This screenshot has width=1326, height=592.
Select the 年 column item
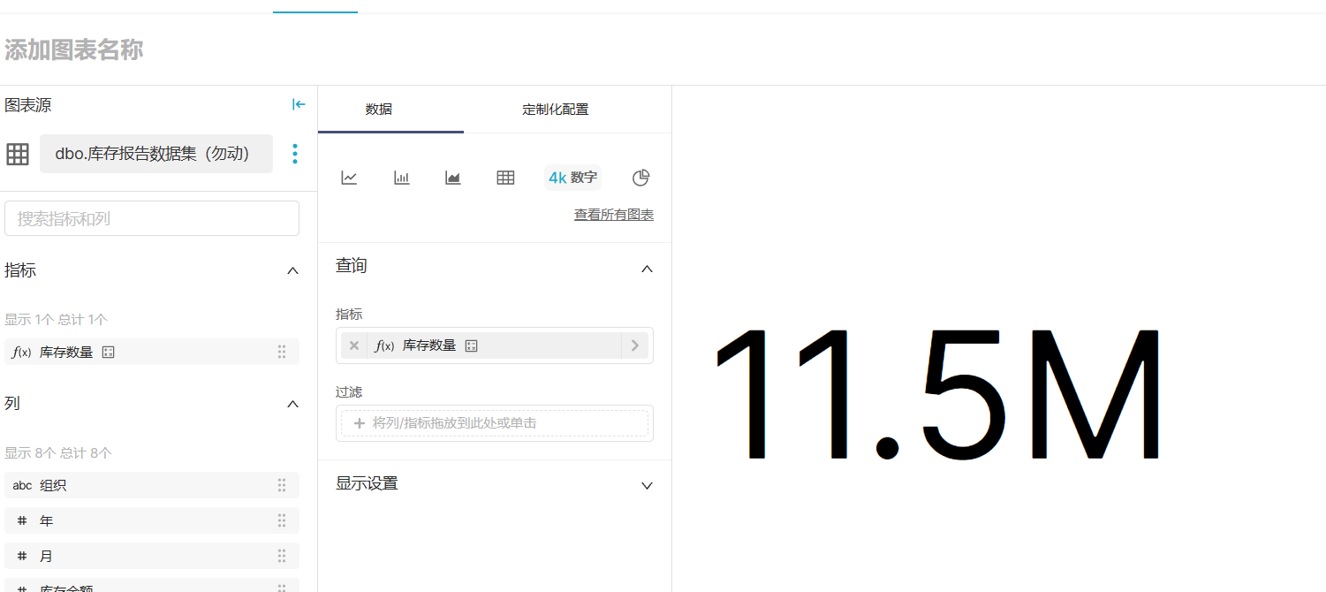pos(152,520)
